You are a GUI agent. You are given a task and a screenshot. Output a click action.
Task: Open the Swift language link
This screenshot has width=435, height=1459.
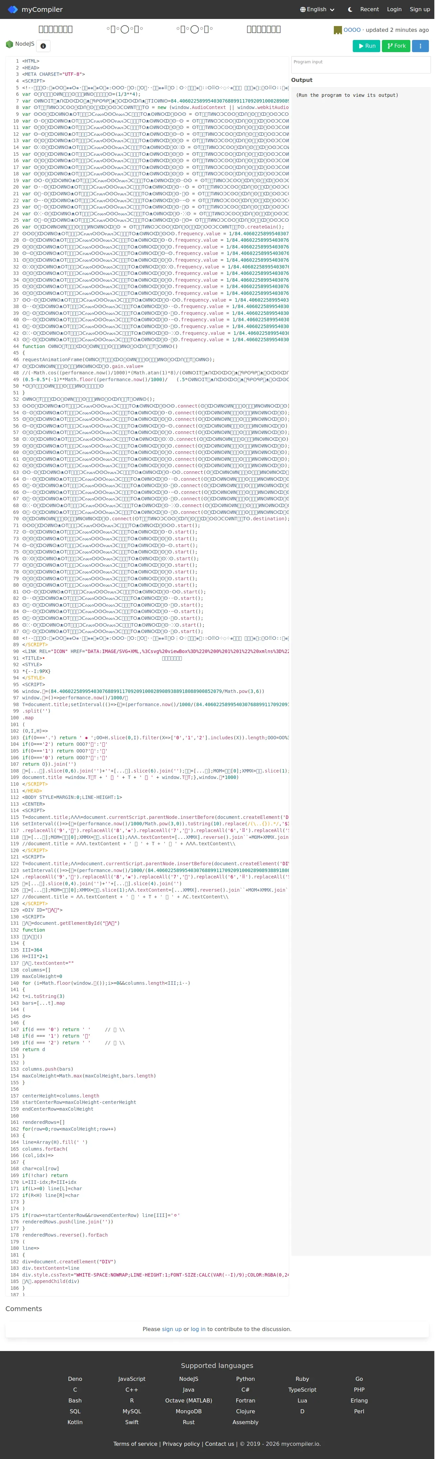pyautogui.click(x=132, y=1422)
